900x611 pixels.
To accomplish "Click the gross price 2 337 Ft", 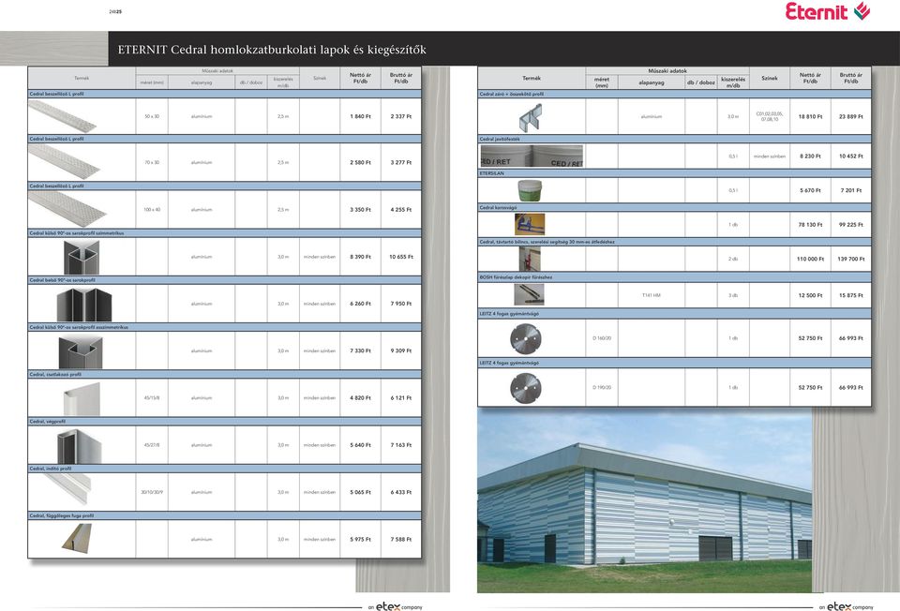I will click(401, 116).
